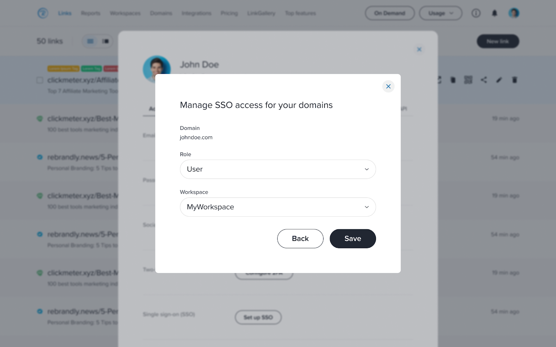Click the pencil edit icon
The image size is (556, 347).
499,80
